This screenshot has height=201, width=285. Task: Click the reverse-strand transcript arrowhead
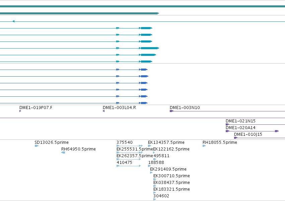pyautogui.click(x=13, y=21)
